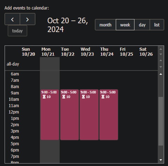Open the list view
This screenshot has width=168, height=166.
[x=157, y=25]
